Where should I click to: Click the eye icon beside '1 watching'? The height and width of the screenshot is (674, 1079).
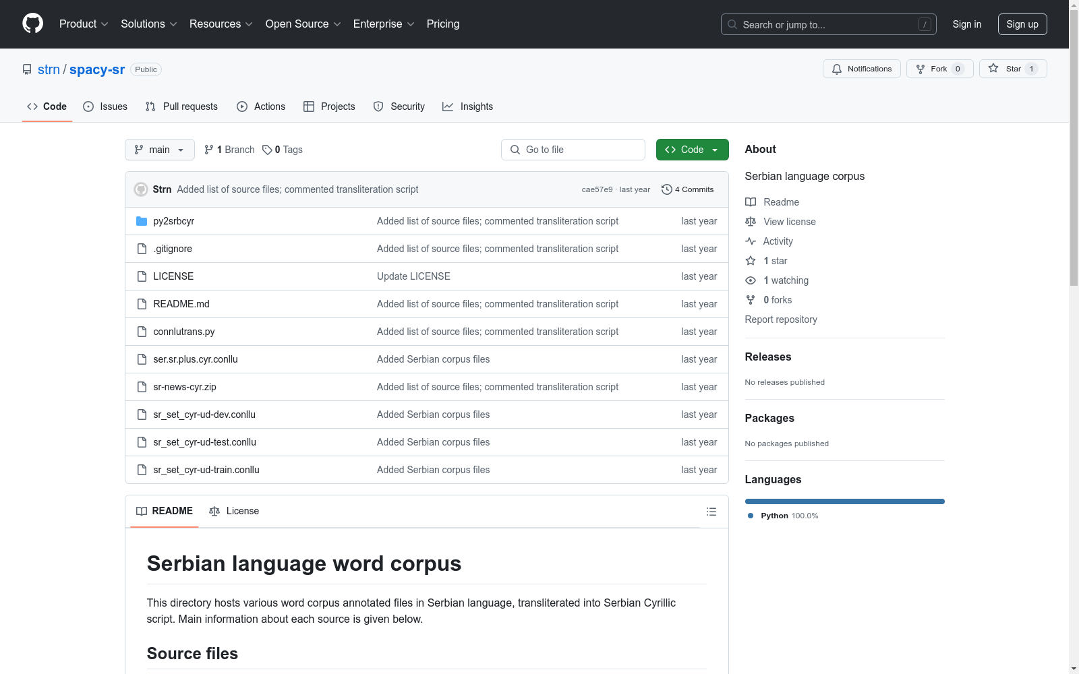coord(751,280)
